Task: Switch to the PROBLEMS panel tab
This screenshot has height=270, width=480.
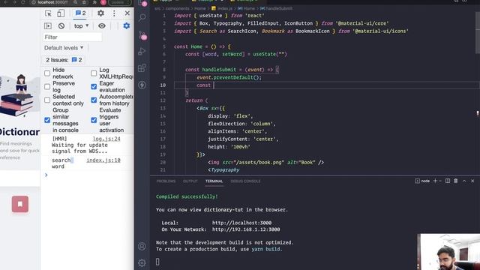Action: (166, 181)
